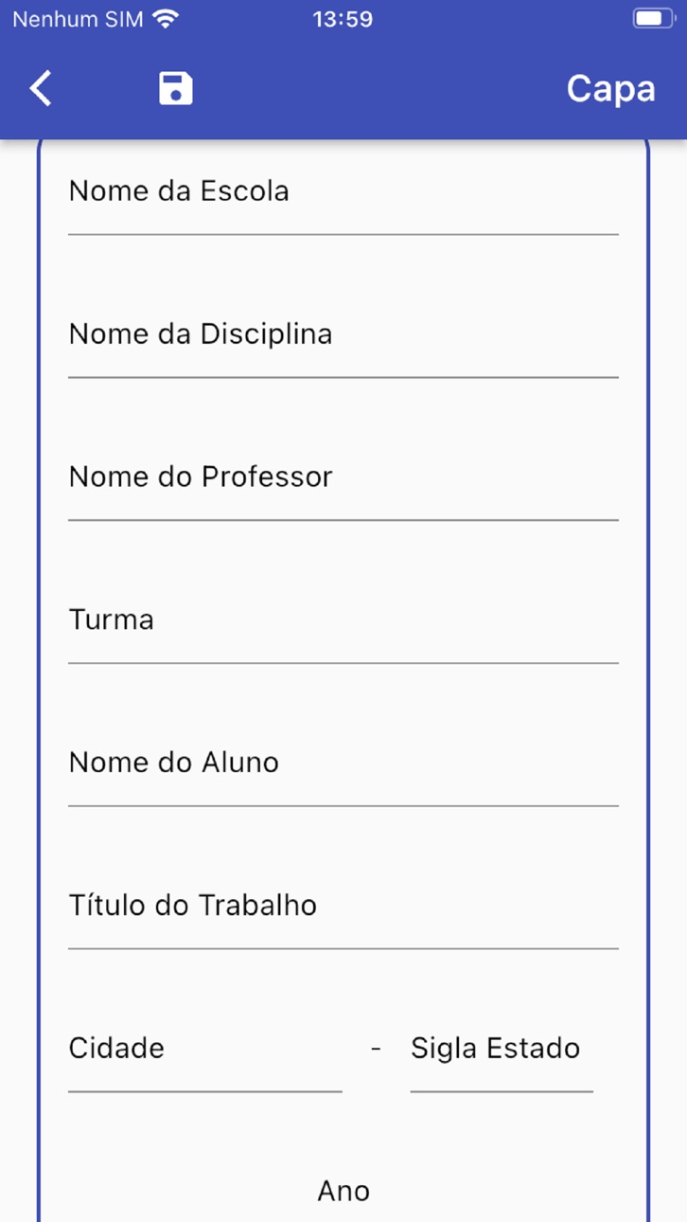
Task: Select the Capa page title
Action: 610,88
